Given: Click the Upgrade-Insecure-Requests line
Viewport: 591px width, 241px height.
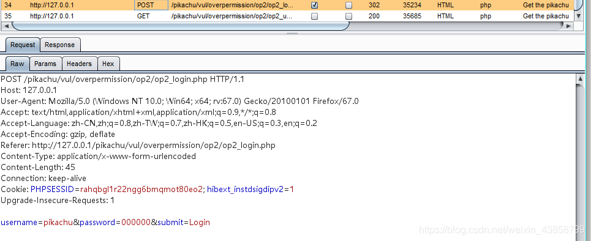Looking at the screenshot, I should pyautogui.click(x=58, y=201).
